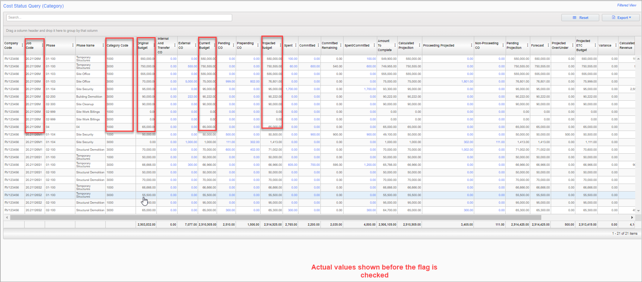
Task: Open the Proceeding Projected column menu icon
Action: click(x=472, y=45)
